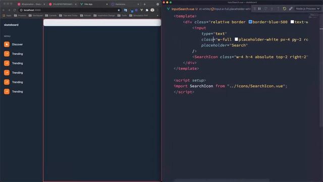Screen dimensions: 323x182
Task: Click the Vue file icon on InputSearch.vue tab
Action: click(x=168, y=9)
